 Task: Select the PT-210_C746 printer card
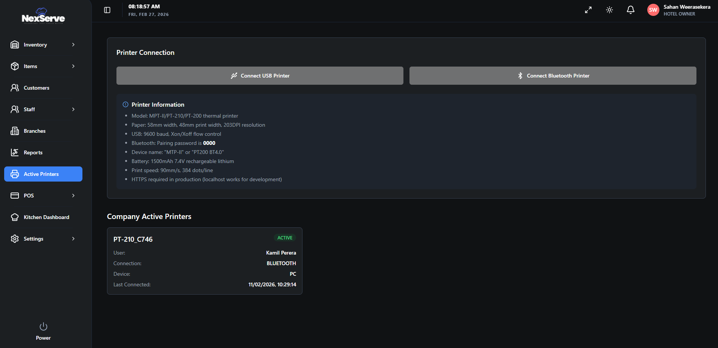tap(205, 261)
